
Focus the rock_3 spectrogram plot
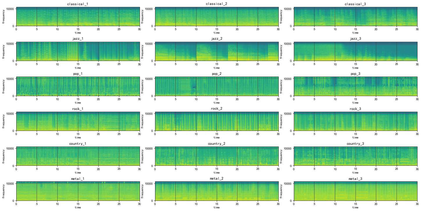click(355, 121)
